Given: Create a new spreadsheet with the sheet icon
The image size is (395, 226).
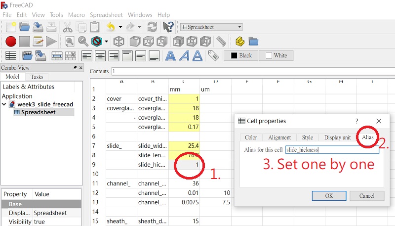Looking at the screenshot, I should (x=11, y=56).
